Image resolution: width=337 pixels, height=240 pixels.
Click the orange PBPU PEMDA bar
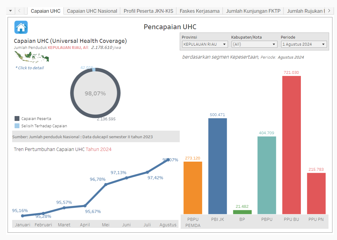(x=193, y=188)
